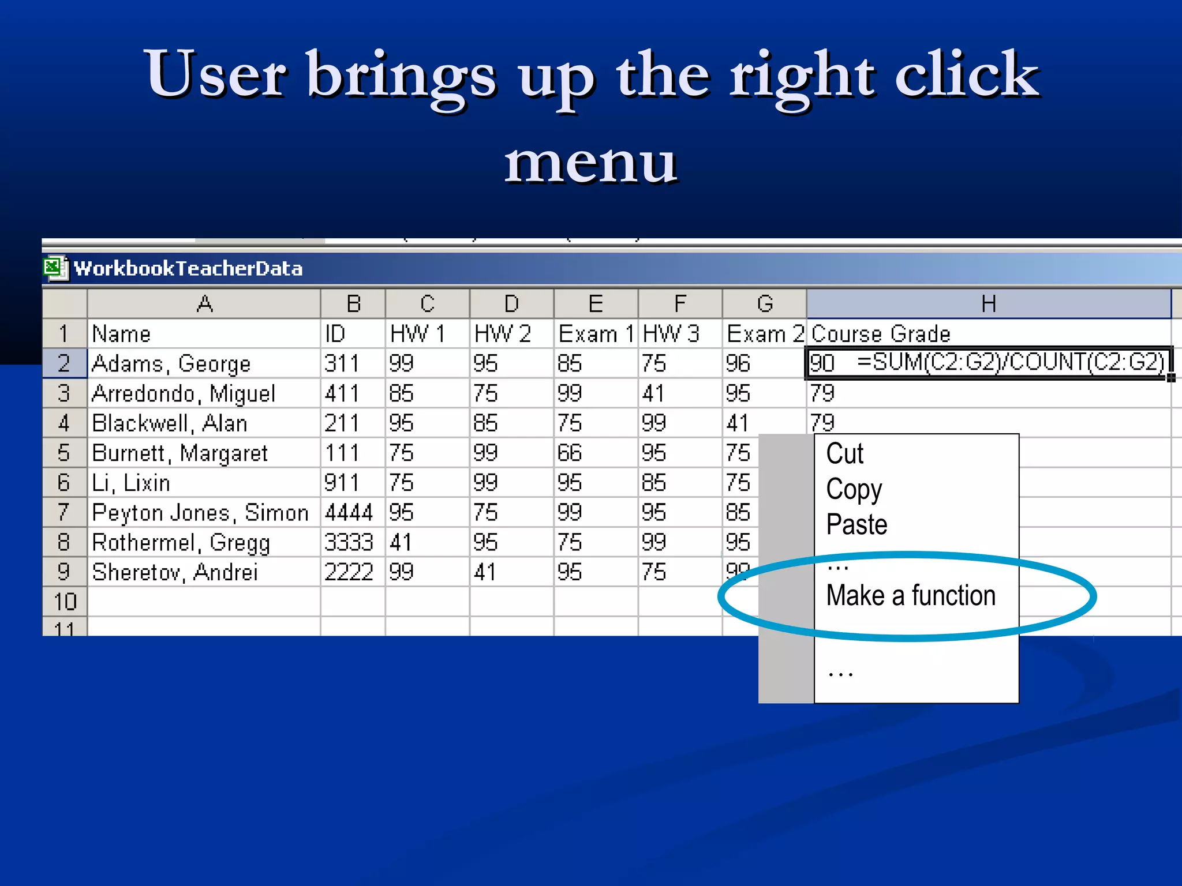Image resolution: width=1182 pixels, height=886 pixels.
Task: Click cell 'Peyton Jones, Simon'
Action: (204, 512)
